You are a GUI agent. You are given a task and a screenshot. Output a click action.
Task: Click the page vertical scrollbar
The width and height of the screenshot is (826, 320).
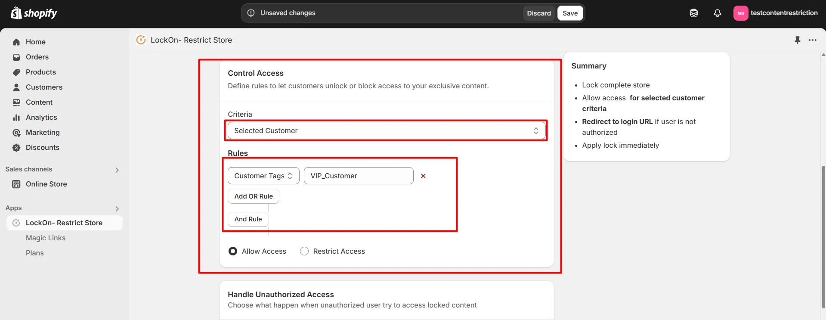point(823,237)
